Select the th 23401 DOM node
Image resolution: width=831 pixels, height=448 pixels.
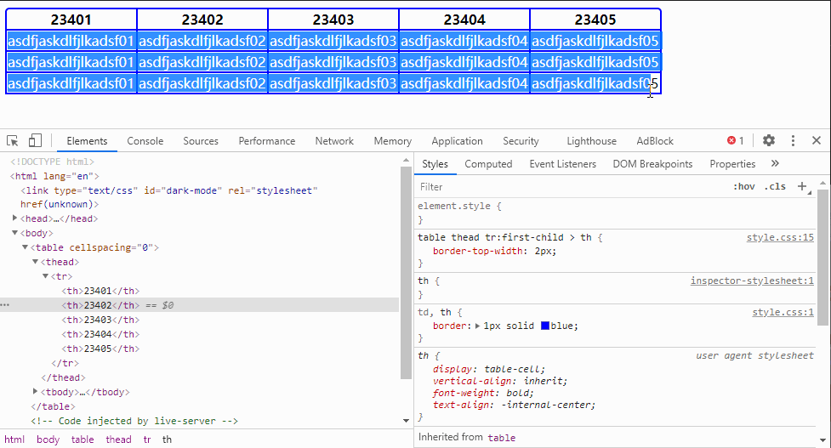click(x=100, y=291)
